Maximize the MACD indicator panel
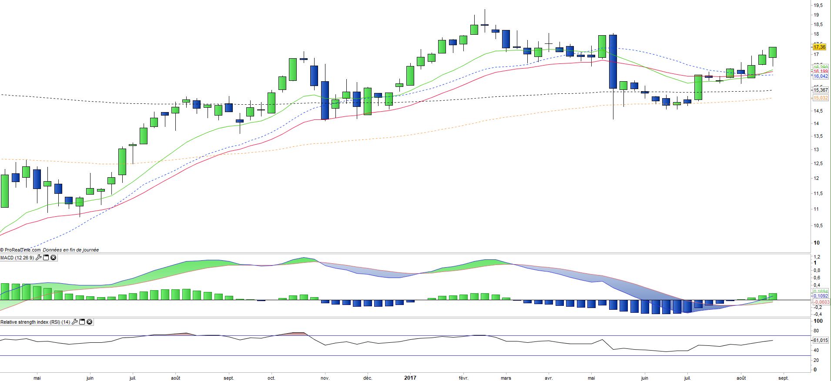Screen dimensions: 831x381 [x=46, y=258]
